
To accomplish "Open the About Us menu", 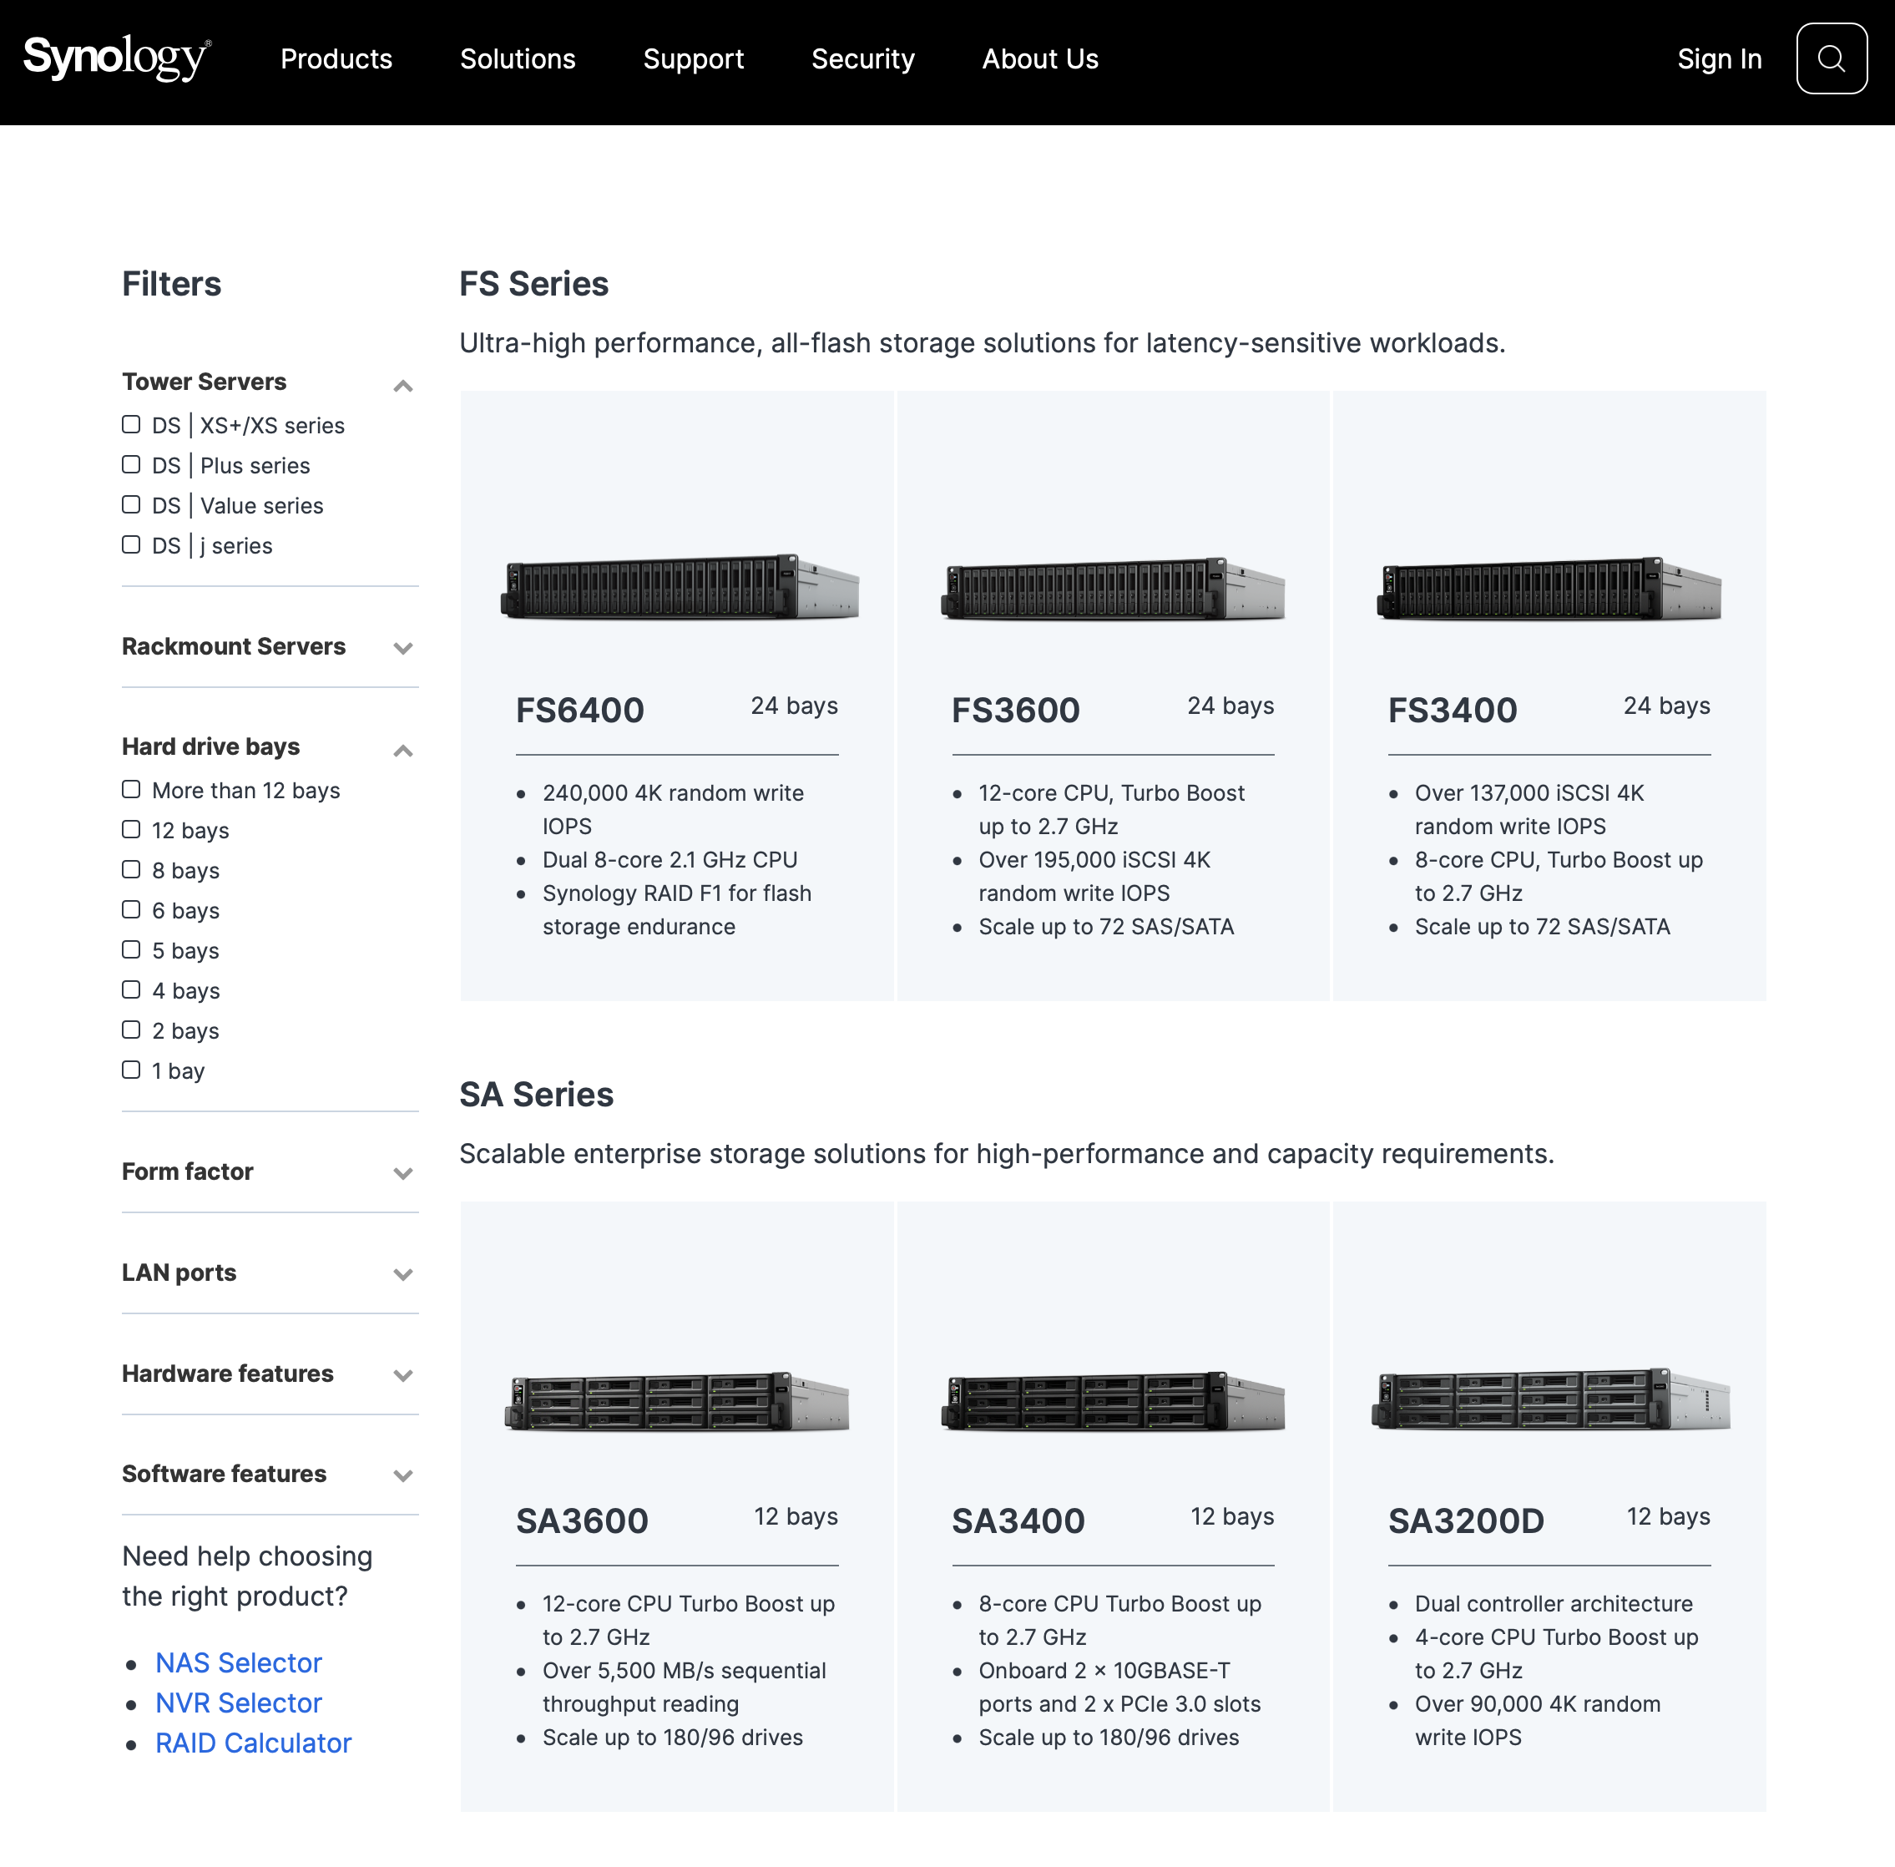I will point(1040,58).
